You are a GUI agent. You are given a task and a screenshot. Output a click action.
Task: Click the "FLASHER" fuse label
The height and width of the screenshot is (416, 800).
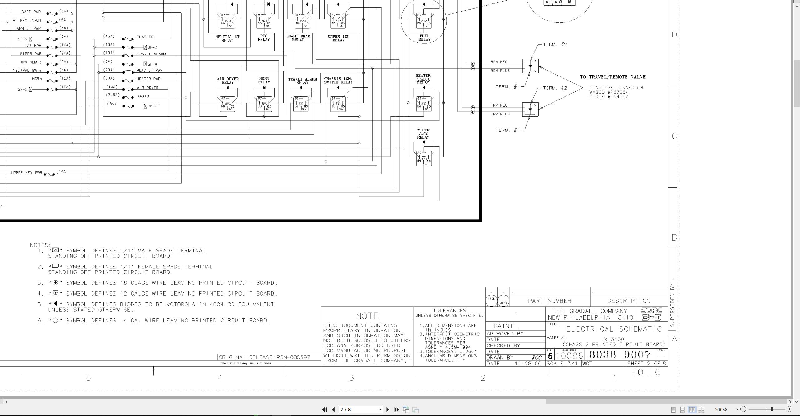pyautogui.click(x=145, y=37)
